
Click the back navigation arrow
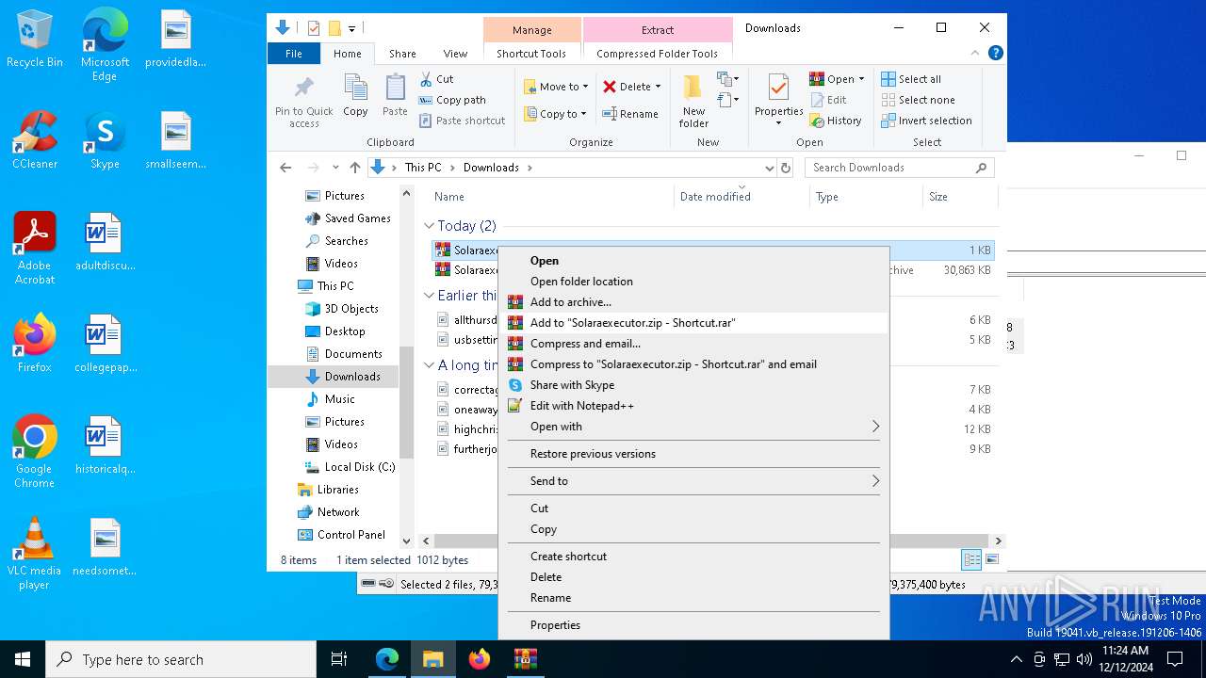(x=285, y=168)
